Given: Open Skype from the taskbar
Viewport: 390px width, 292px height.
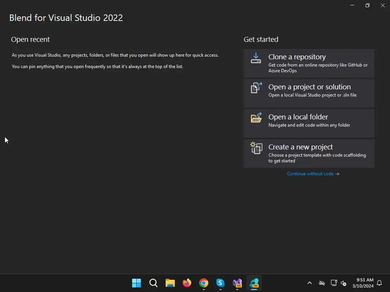Looking at the screenshot, I should (221, 283).
